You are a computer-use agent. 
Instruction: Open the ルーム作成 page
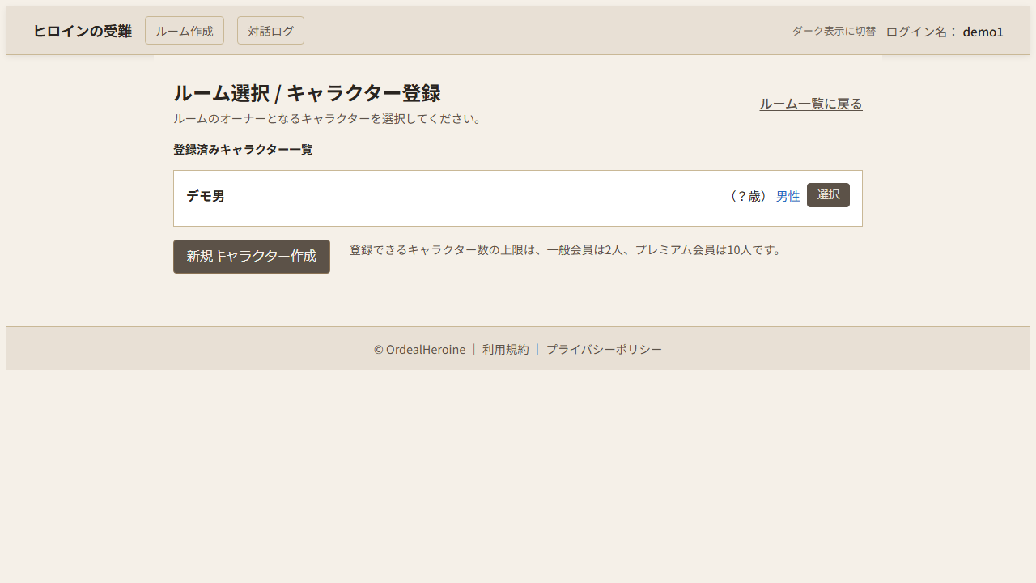[185, 31]
